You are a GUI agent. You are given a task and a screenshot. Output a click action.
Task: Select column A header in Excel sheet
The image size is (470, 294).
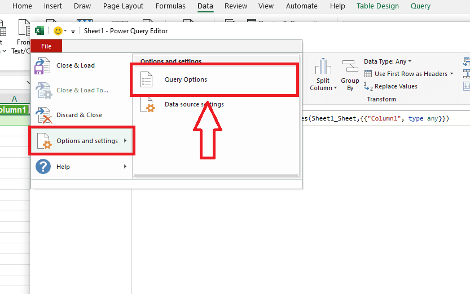(14, 99)
